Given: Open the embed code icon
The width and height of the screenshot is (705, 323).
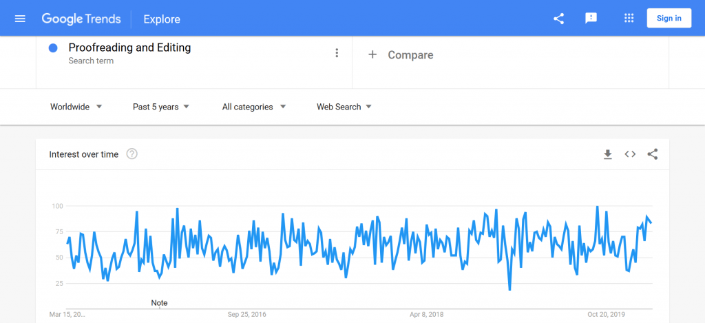Looking at the screenshot, I should point(630,154).
